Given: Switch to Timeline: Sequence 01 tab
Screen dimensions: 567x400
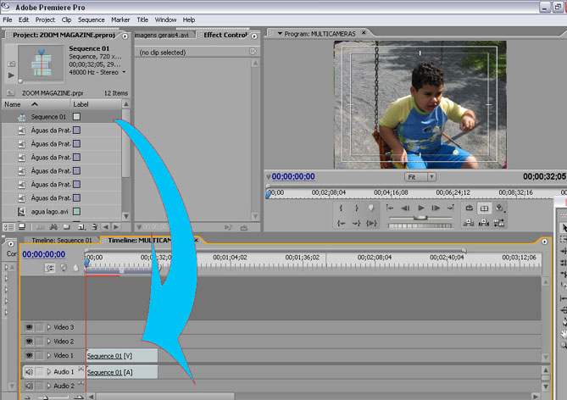Looking at the screenshot, I should coord(61,241).
